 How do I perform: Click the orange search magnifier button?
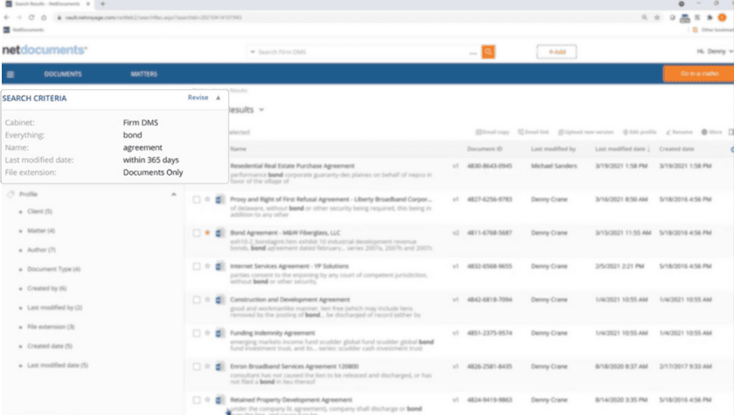coord(488,52)
